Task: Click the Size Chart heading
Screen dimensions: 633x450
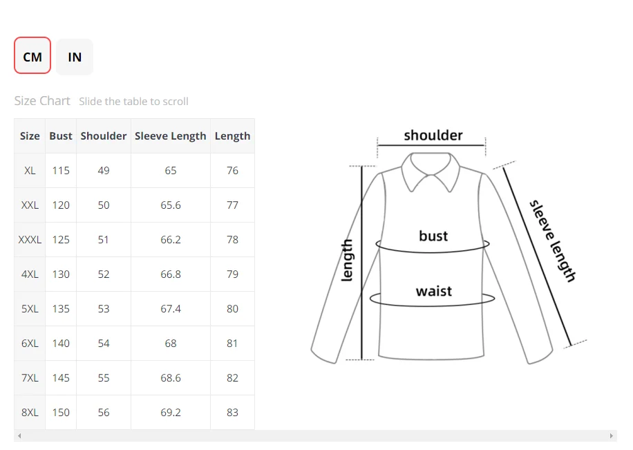Action: coord(42,101)
